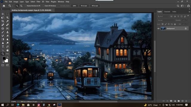Switch to the Channels tab
This screenshot has width=191, height=107.
click(x=167, y=12)
